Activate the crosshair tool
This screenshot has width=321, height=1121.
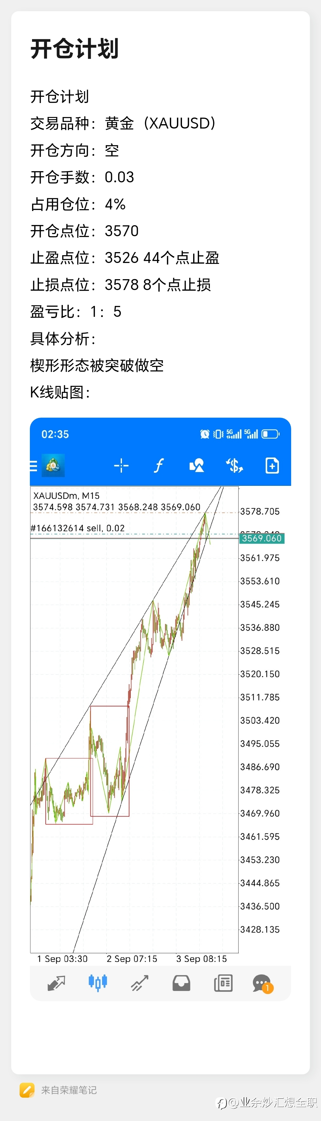coord(121,466)
